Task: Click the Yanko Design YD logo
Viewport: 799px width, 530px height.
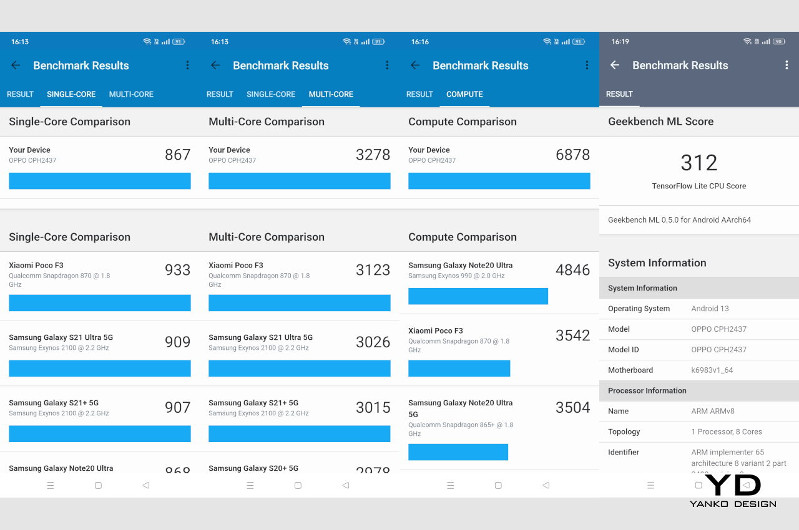Action: 733,490
